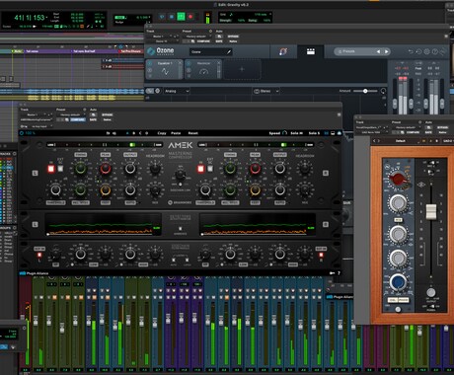
Task: Toggle BYPASS in the AMEK plugin header
Action: (108, 114)
